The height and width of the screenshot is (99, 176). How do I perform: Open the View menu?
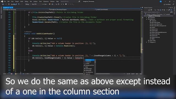(x=12, y=1)
